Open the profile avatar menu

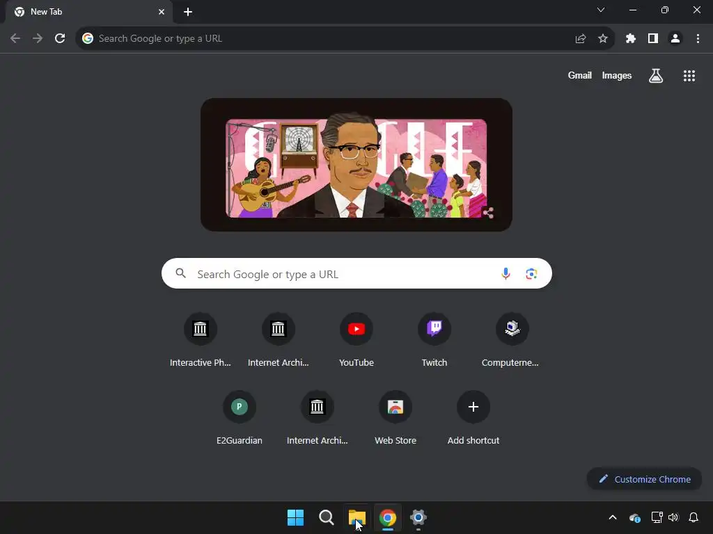click(x=675, y=39)
